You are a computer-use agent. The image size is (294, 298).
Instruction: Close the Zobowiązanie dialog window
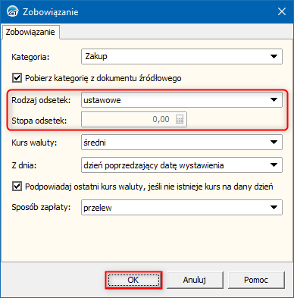click(x=282, y=11)
